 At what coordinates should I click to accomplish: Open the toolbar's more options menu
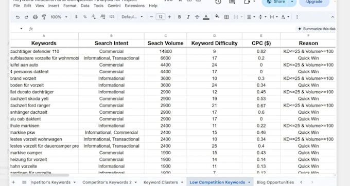[297, 17]
